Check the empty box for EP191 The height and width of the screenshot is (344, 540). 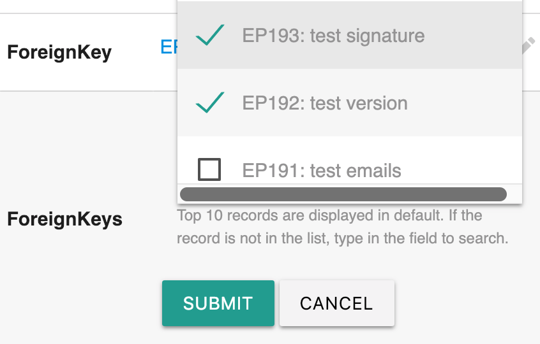[210, 170]
